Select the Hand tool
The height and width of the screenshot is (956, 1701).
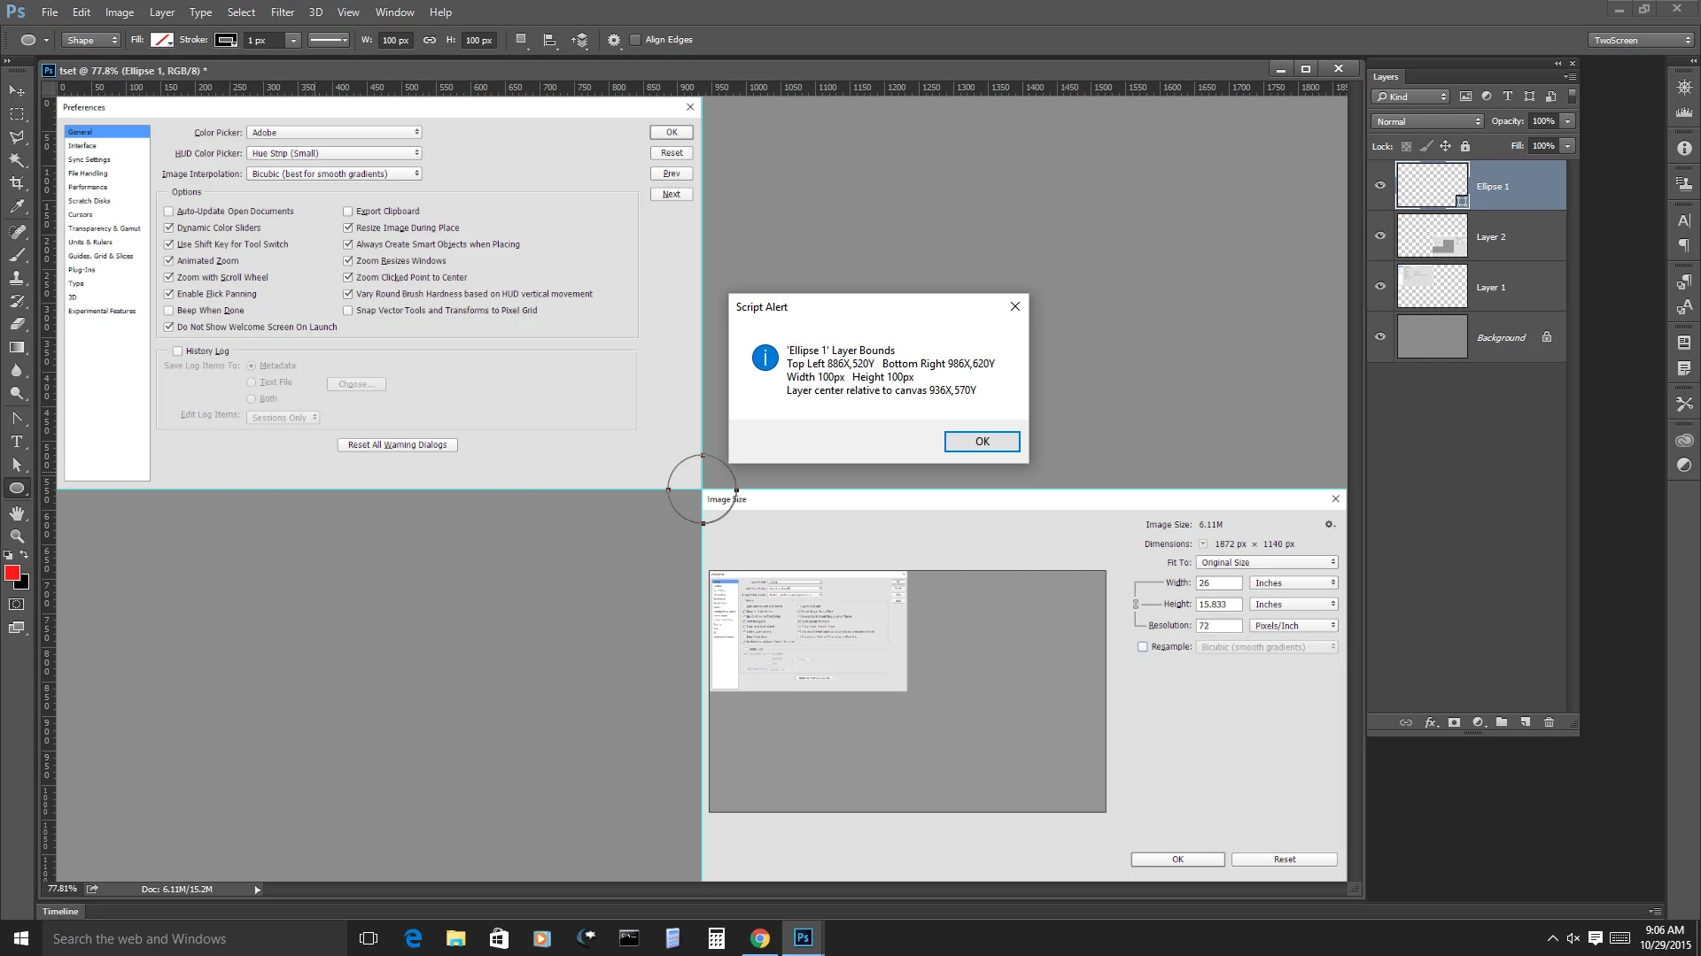pyautogui.click(x=17, y=513)
